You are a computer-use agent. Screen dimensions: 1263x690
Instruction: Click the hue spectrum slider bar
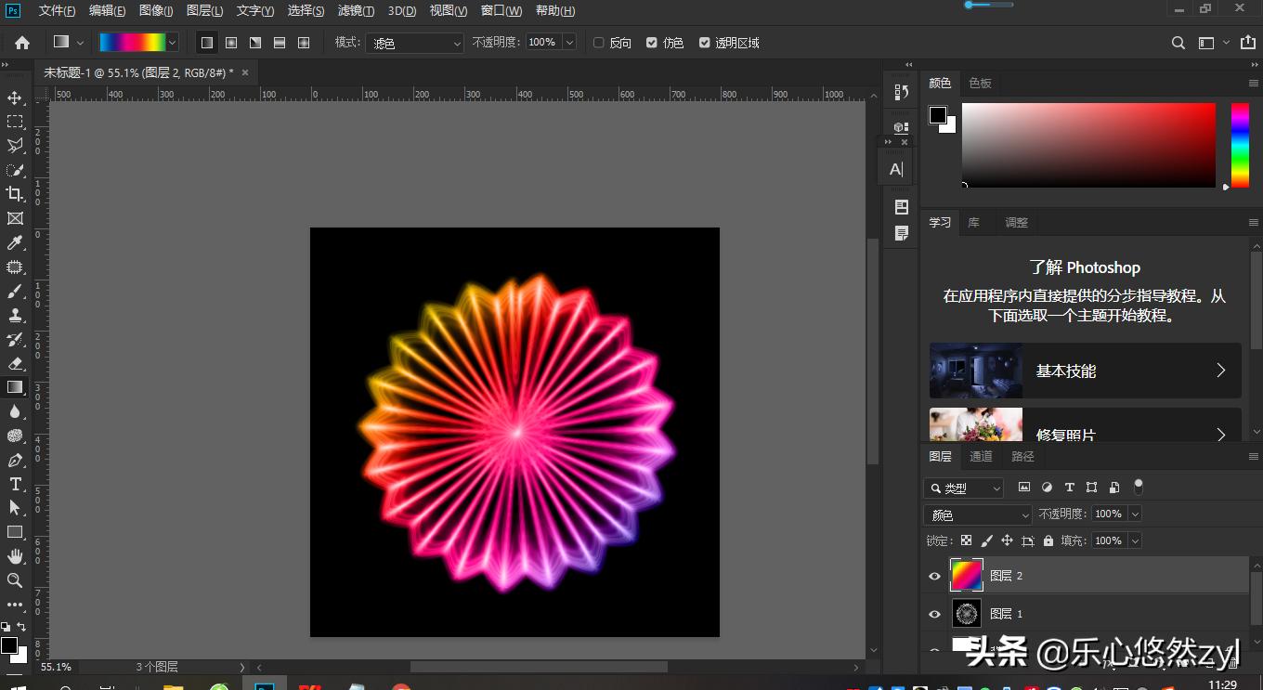point(1240,145)
